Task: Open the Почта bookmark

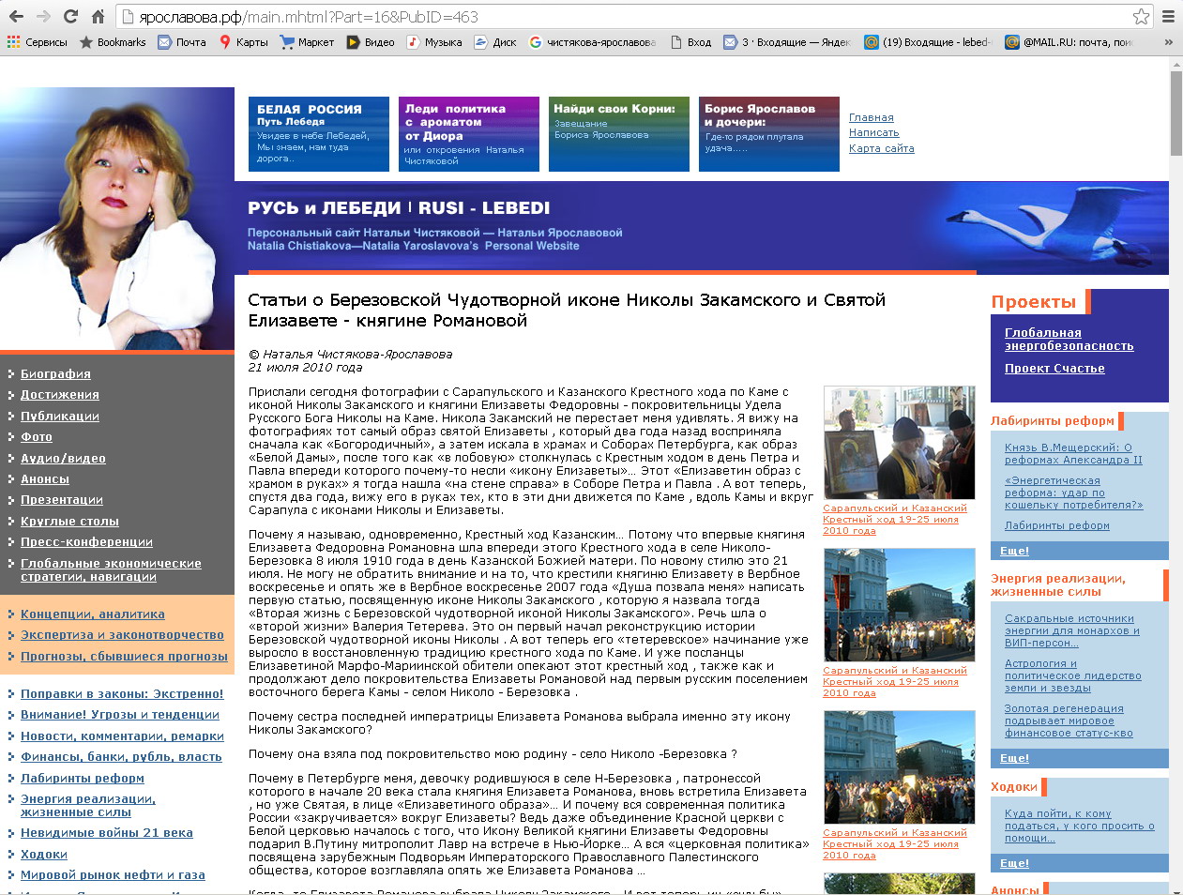Action: [x=182, y=42]
